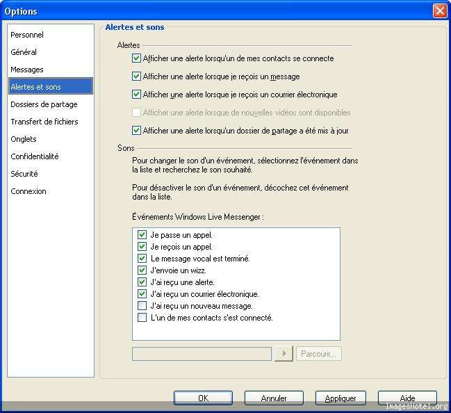Enable sound for 'J'ai reçu un nouveau message'
Viewport: 451px width, 413px height.
142,306
